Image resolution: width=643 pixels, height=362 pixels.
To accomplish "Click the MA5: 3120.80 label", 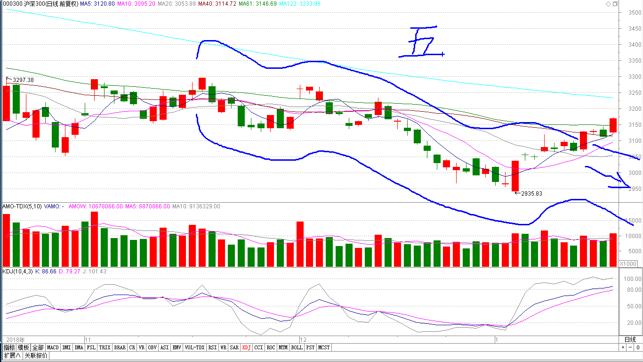I will [98, 4].
